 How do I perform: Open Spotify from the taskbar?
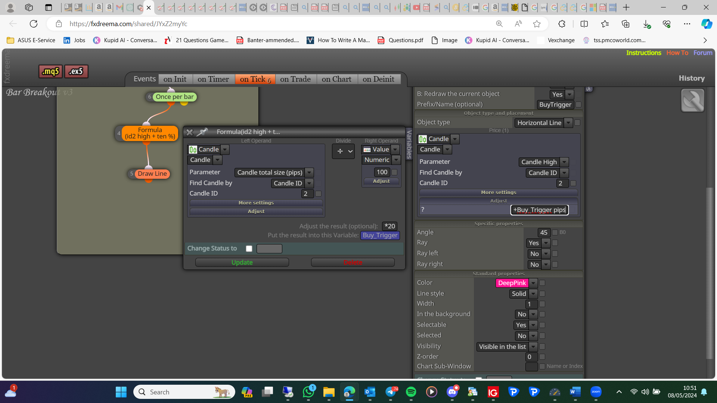click(x=411, y=392)
